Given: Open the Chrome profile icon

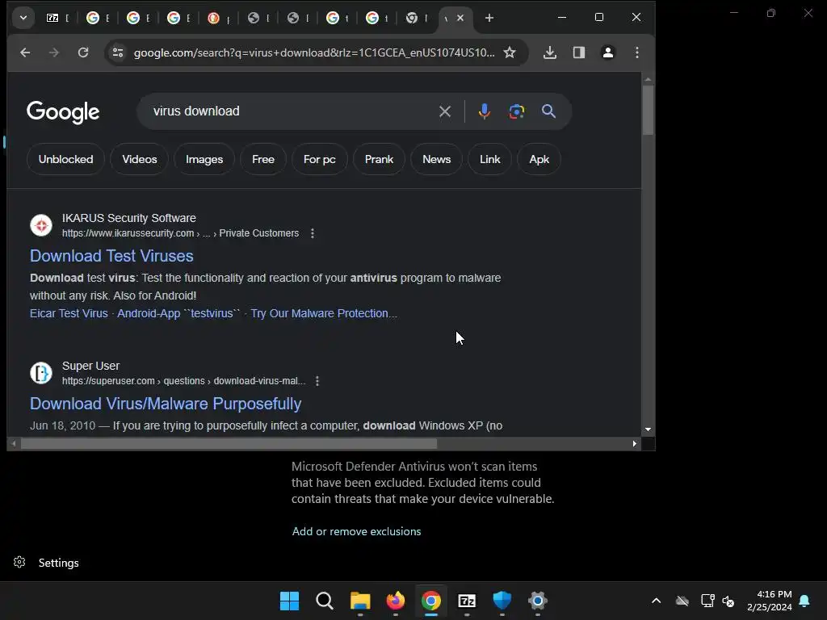Looking at the screenshot, I should click(607, 52).
